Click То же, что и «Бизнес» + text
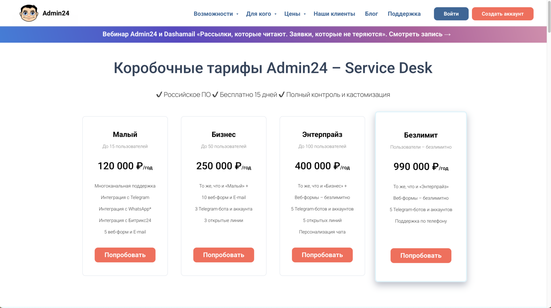The width and height of the screenshot is (551, 308). pyautogui.click(x=322, y=186)
